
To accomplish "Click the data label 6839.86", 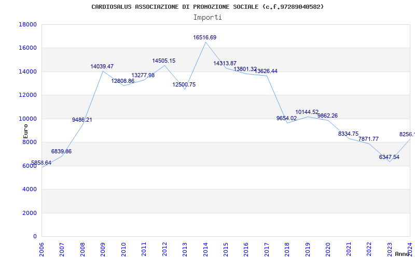I will pos(61,151).
